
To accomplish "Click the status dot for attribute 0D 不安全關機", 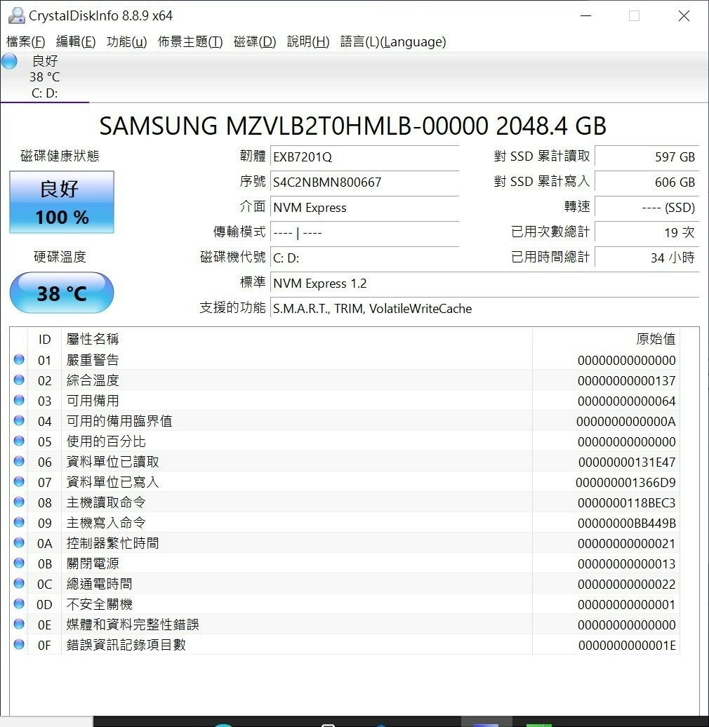I will [x=19, y=603].
